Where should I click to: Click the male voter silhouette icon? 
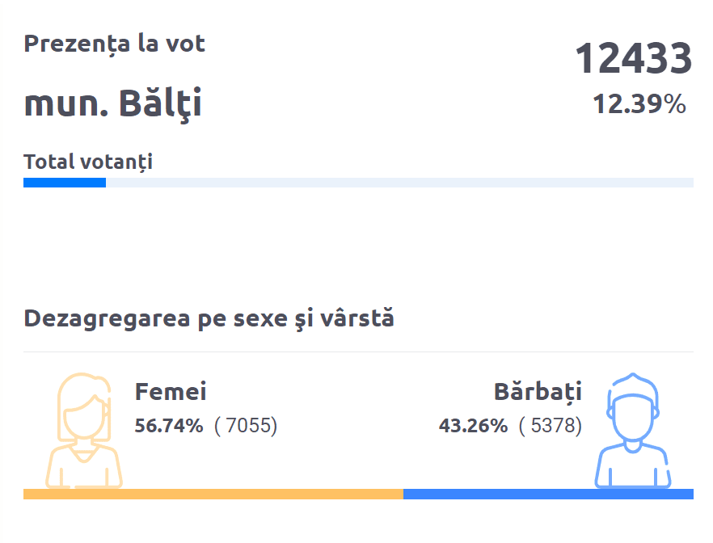[x=632, y=431]
